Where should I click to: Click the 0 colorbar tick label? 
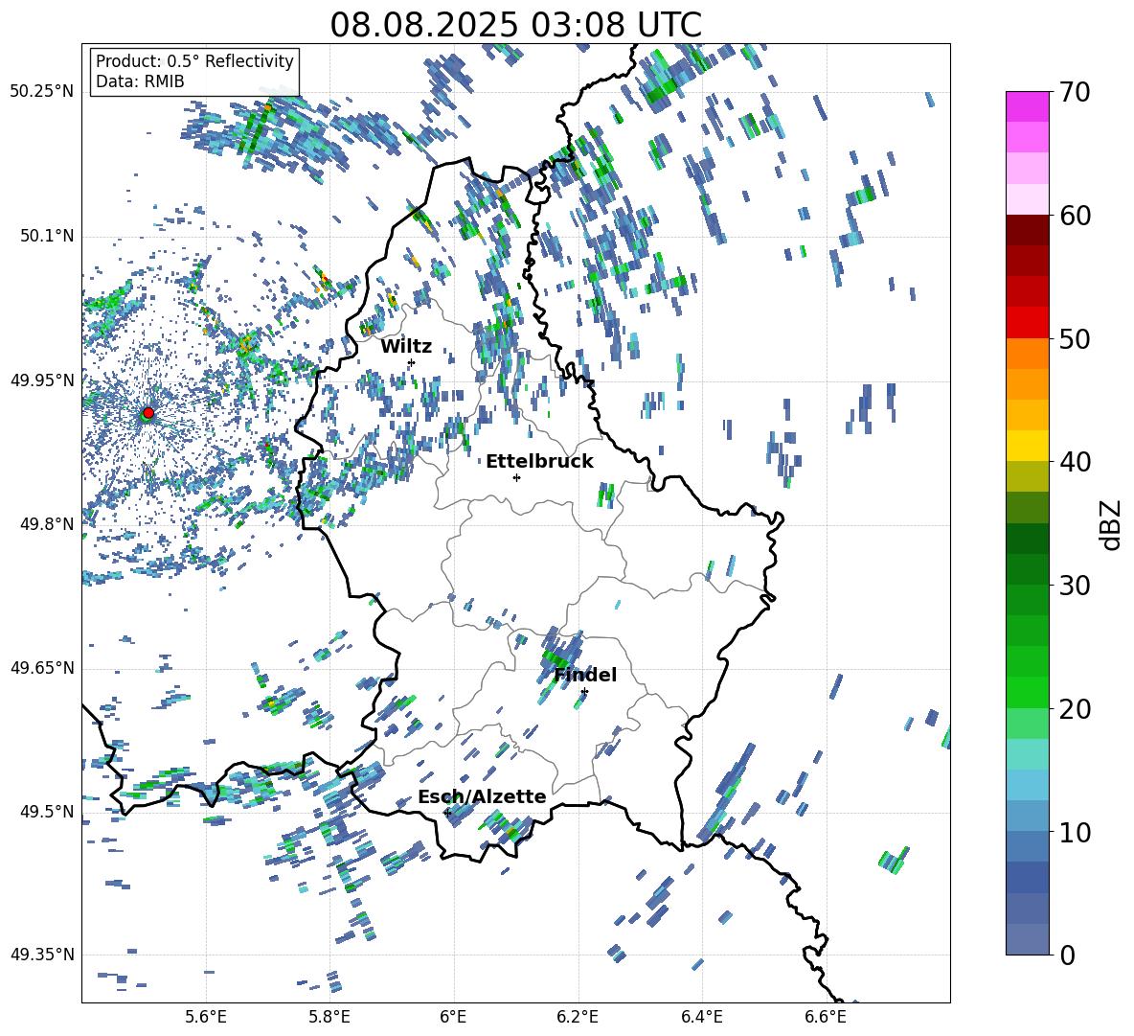[x=1067, y=955]
